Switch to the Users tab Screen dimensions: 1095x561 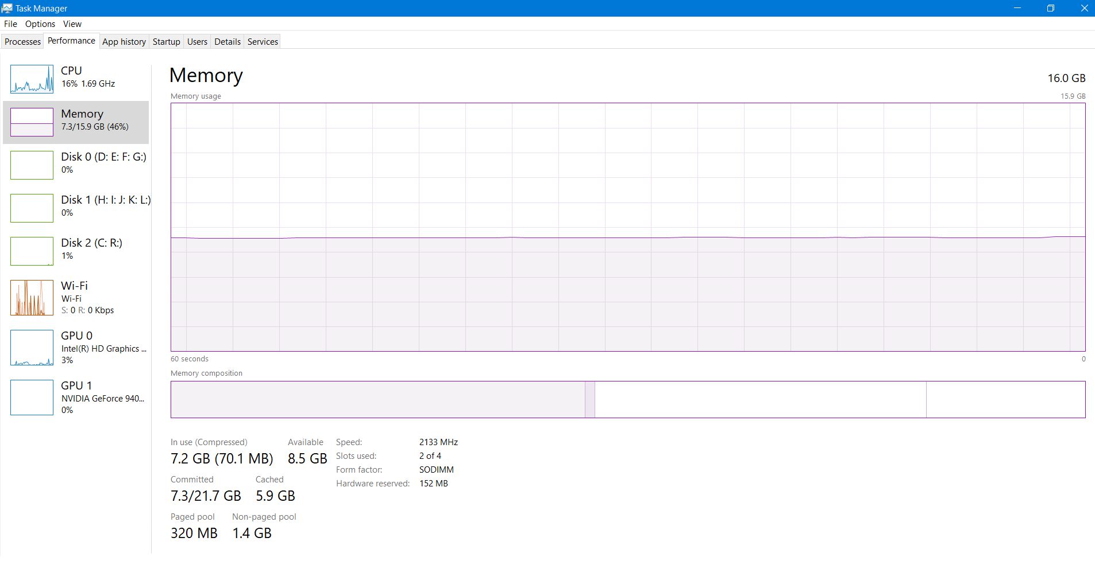[x=197, y=41]
